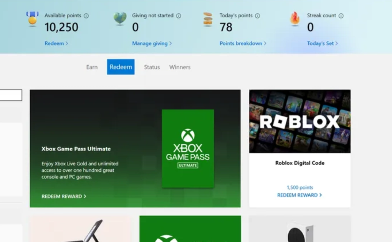This screenshot has width=392, height=242.
Task: Open the Points breakdown link
Action: point(243,43)
